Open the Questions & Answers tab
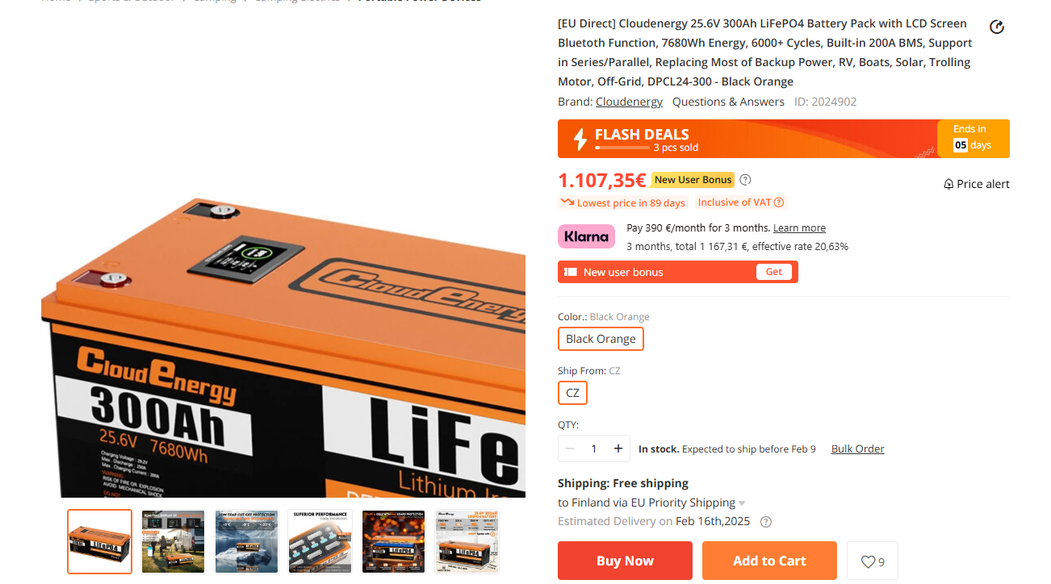Viewport: 1051px width, 584px height. coord(728,102)
